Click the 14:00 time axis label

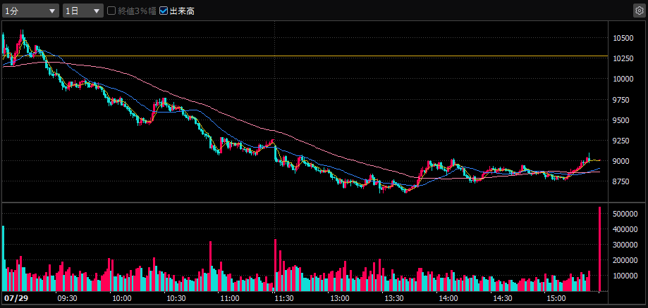(447, 298)
